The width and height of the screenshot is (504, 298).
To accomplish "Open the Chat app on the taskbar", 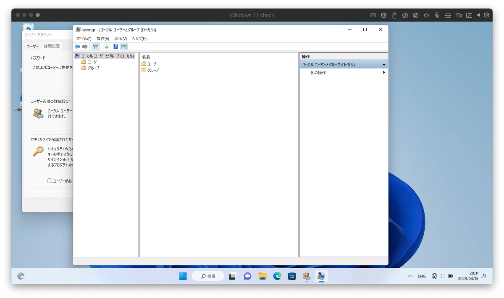I will (247, 276).
